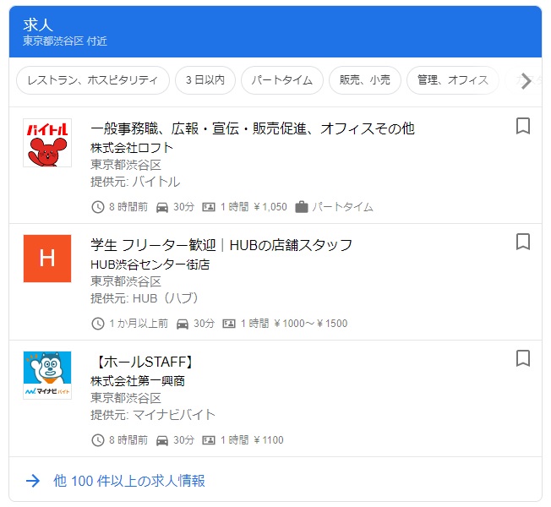
Task: Click salary icon beside ¥1,050
Action: [209, 207]
